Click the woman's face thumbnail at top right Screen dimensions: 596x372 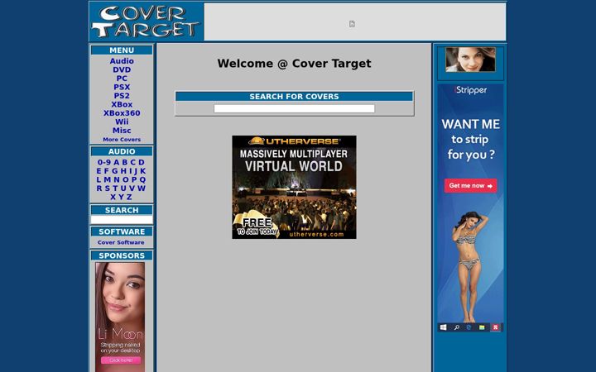[470, 60]
